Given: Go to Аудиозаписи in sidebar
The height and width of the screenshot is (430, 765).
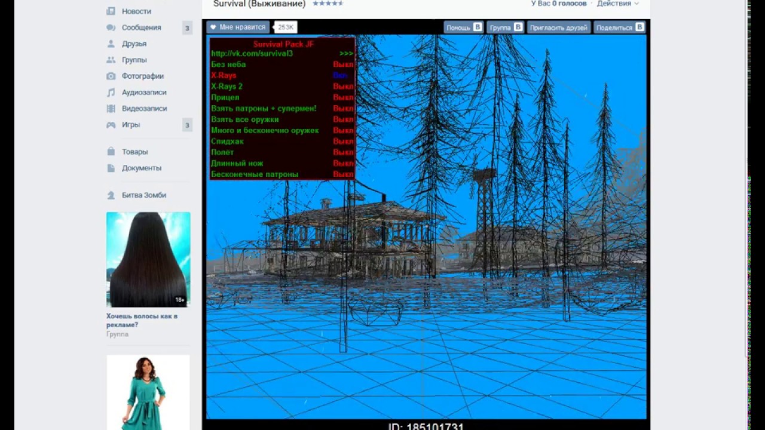Looking at the screenshot, I should (x=144, y=92).
